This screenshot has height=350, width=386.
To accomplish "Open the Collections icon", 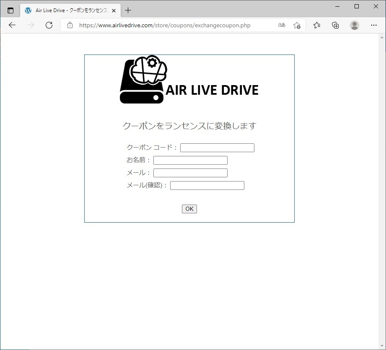I will [335, 25].
